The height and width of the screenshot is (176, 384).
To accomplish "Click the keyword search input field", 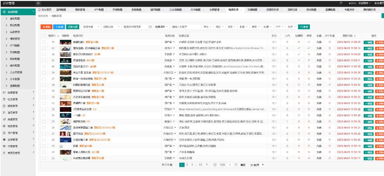I will click(x=186, y=27).
